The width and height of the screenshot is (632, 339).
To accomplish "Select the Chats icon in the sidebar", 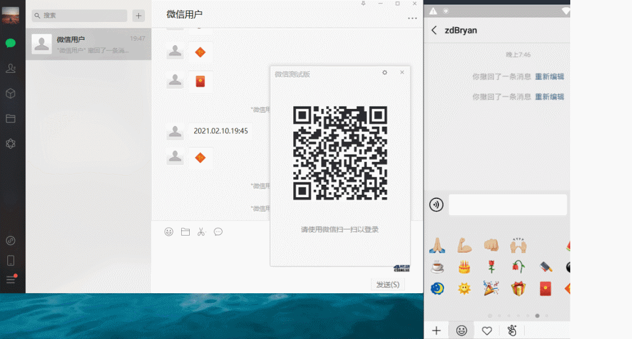I will (11, 43).
